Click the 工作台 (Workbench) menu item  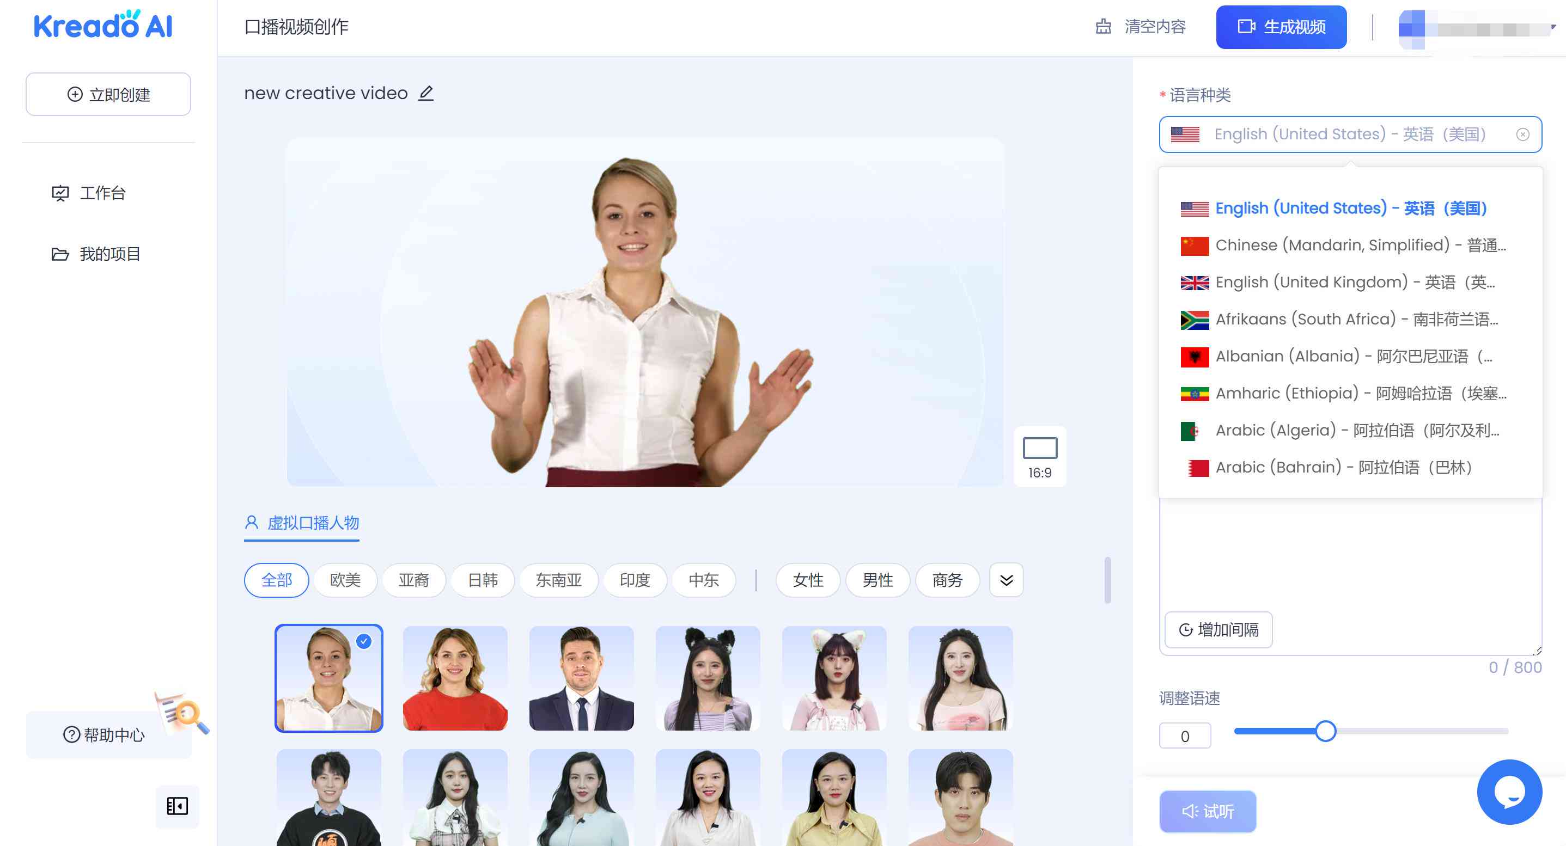(102, 192)
